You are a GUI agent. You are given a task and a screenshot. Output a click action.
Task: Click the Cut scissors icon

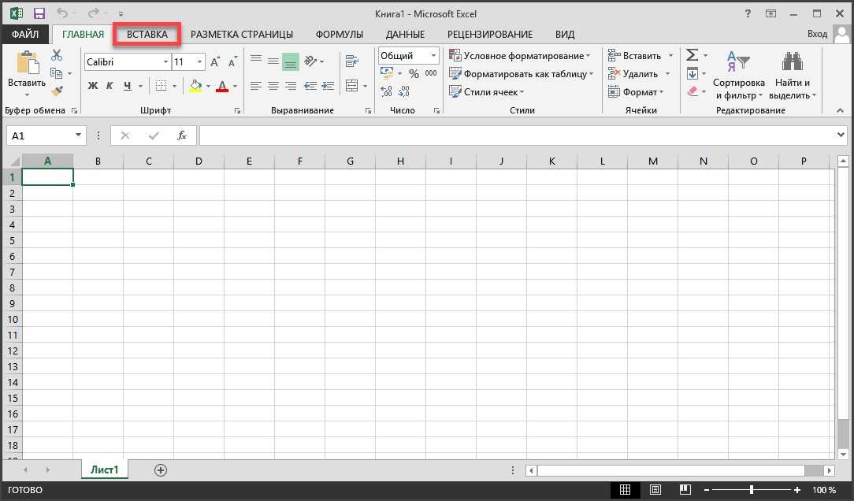pos(57,56)
